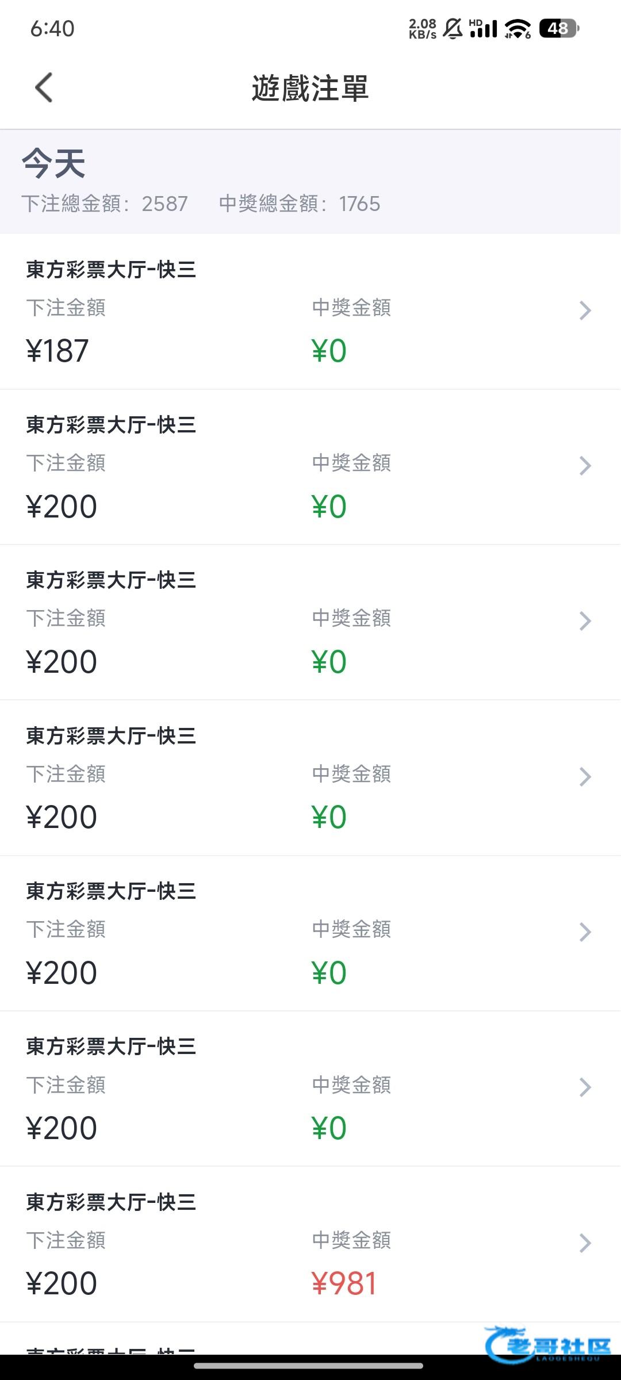The width and height of the screenshot is (621, 1380).
Task: Tap the muted bell notification icon
Action: [x=453, y=28]
